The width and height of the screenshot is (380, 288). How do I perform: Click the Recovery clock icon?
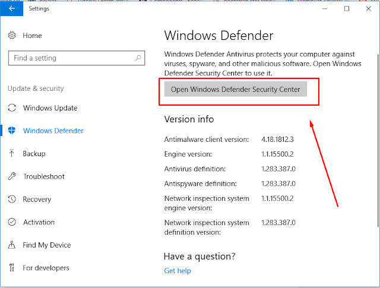coord(12,199)
